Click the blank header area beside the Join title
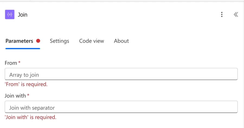 click(x=123, y=14)
